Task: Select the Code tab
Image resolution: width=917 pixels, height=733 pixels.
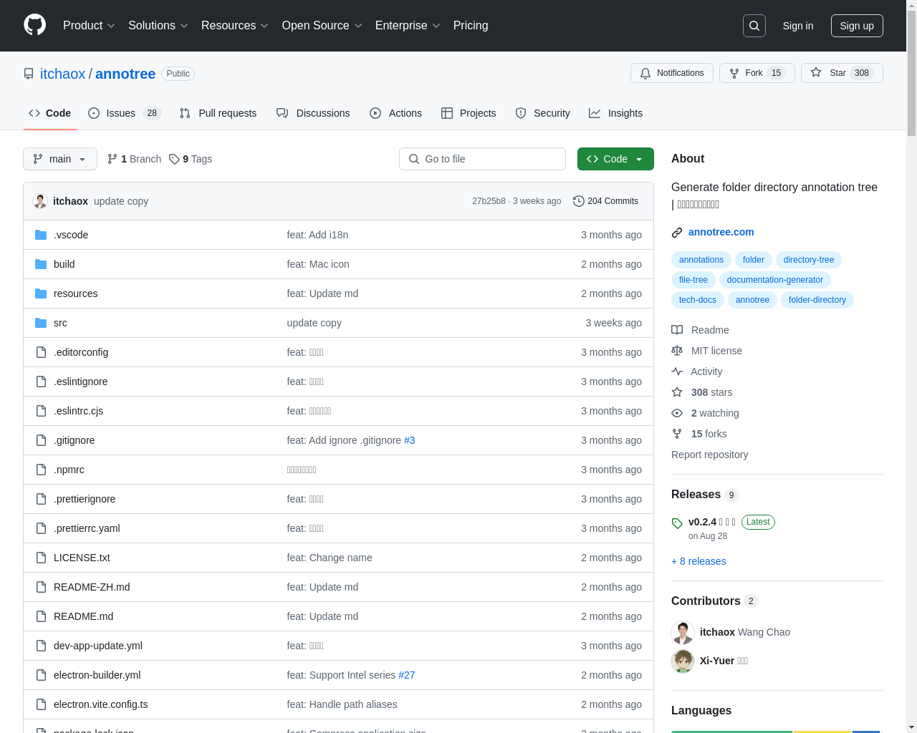Action: click(x=49, y=113)
